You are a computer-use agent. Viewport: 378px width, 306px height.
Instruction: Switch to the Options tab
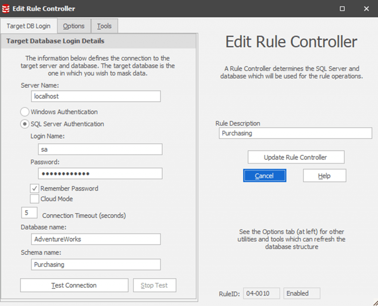74,26
